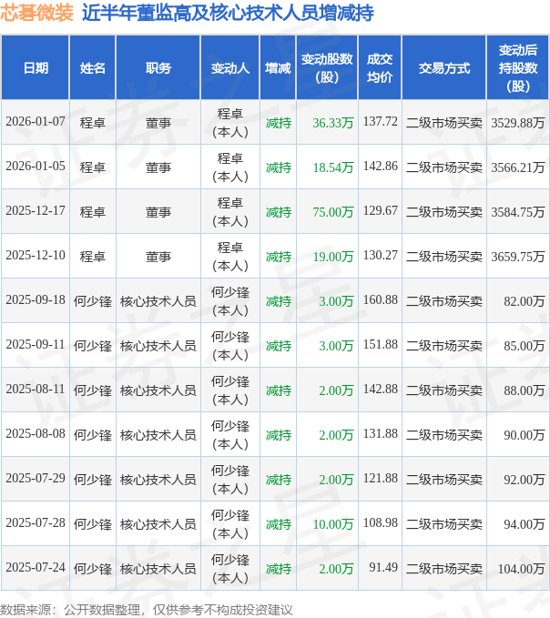Click 董事 position in 2025-12-17 row
The width and height of the screenshot is (550, 618).
point(158,212)
